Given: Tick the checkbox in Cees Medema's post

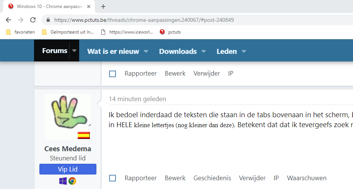Looking at the screenshot, I should click(112, 178).
